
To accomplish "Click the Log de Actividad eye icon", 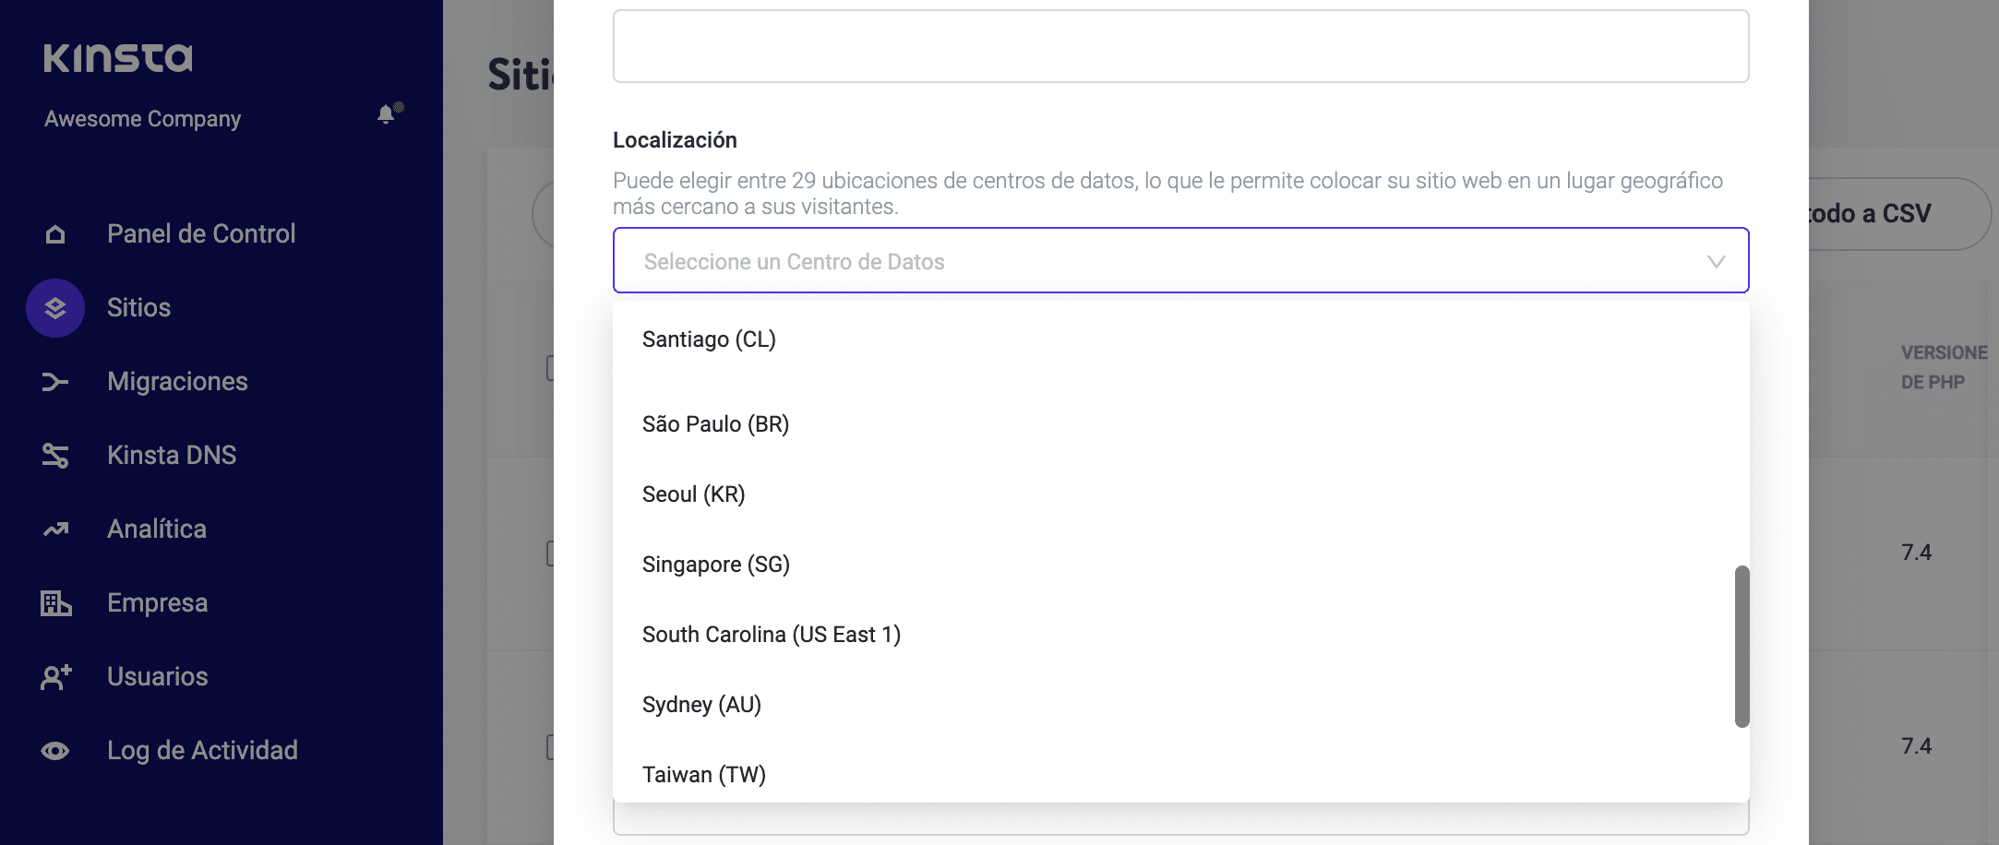I will click(x=55, y=751).
